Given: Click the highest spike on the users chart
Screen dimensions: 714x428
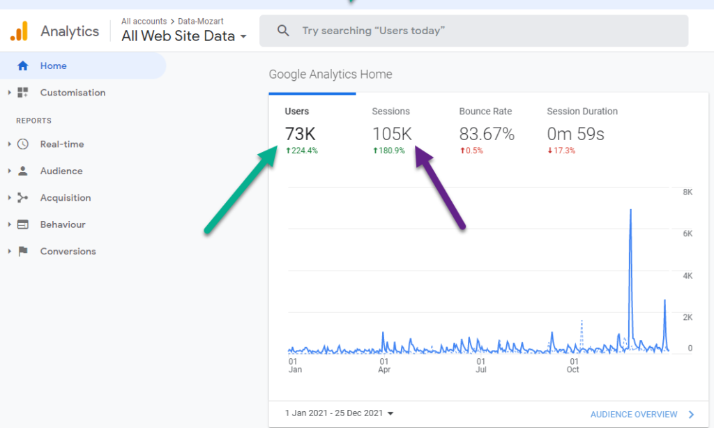Looking at the screenshot, I should (x=630, y=210).
